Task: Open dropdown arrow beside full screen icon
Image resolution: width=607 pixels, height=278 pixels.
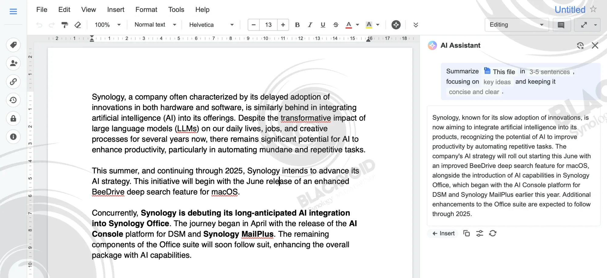Action: point(595,25)
